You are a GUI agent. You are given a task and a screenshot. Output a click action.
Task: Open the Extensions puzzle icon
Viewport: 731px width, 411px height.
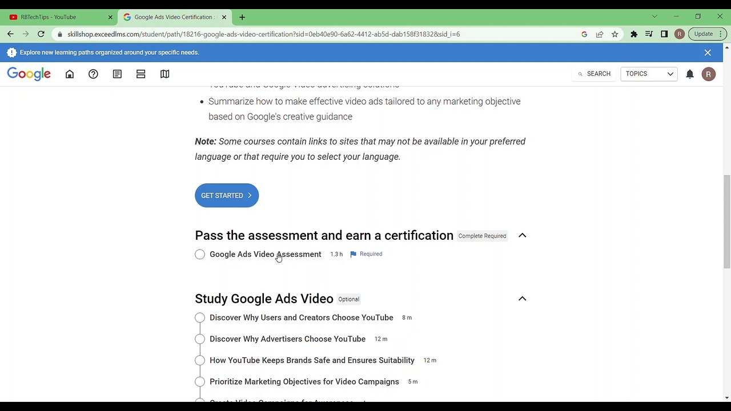pos(634,34)
